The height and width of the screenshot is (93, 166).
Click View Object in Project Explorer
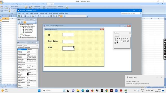tap(22, 22)
